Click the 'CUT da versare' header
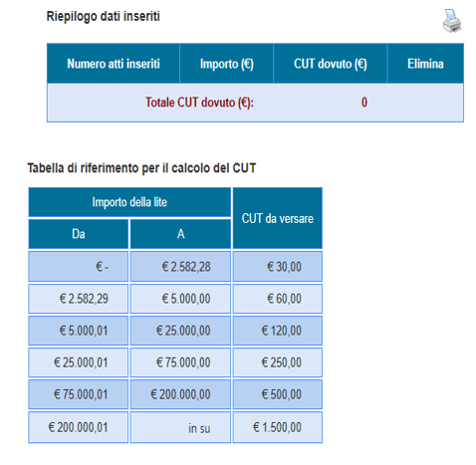The image size is (476, 465). tap(278, 218)
